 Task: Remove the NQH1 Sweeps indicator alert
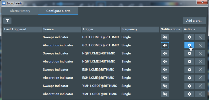[x=200, y=53]
